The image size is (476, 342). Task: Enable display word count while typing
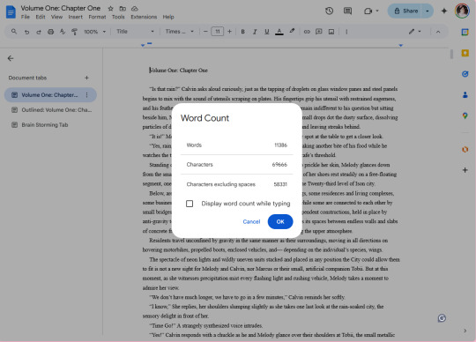tap(190, 204)
